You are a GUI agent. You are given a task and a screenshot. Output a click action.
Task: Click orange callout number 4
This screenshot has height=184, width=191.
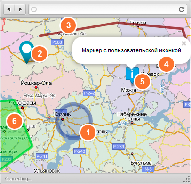pos(167,64)
